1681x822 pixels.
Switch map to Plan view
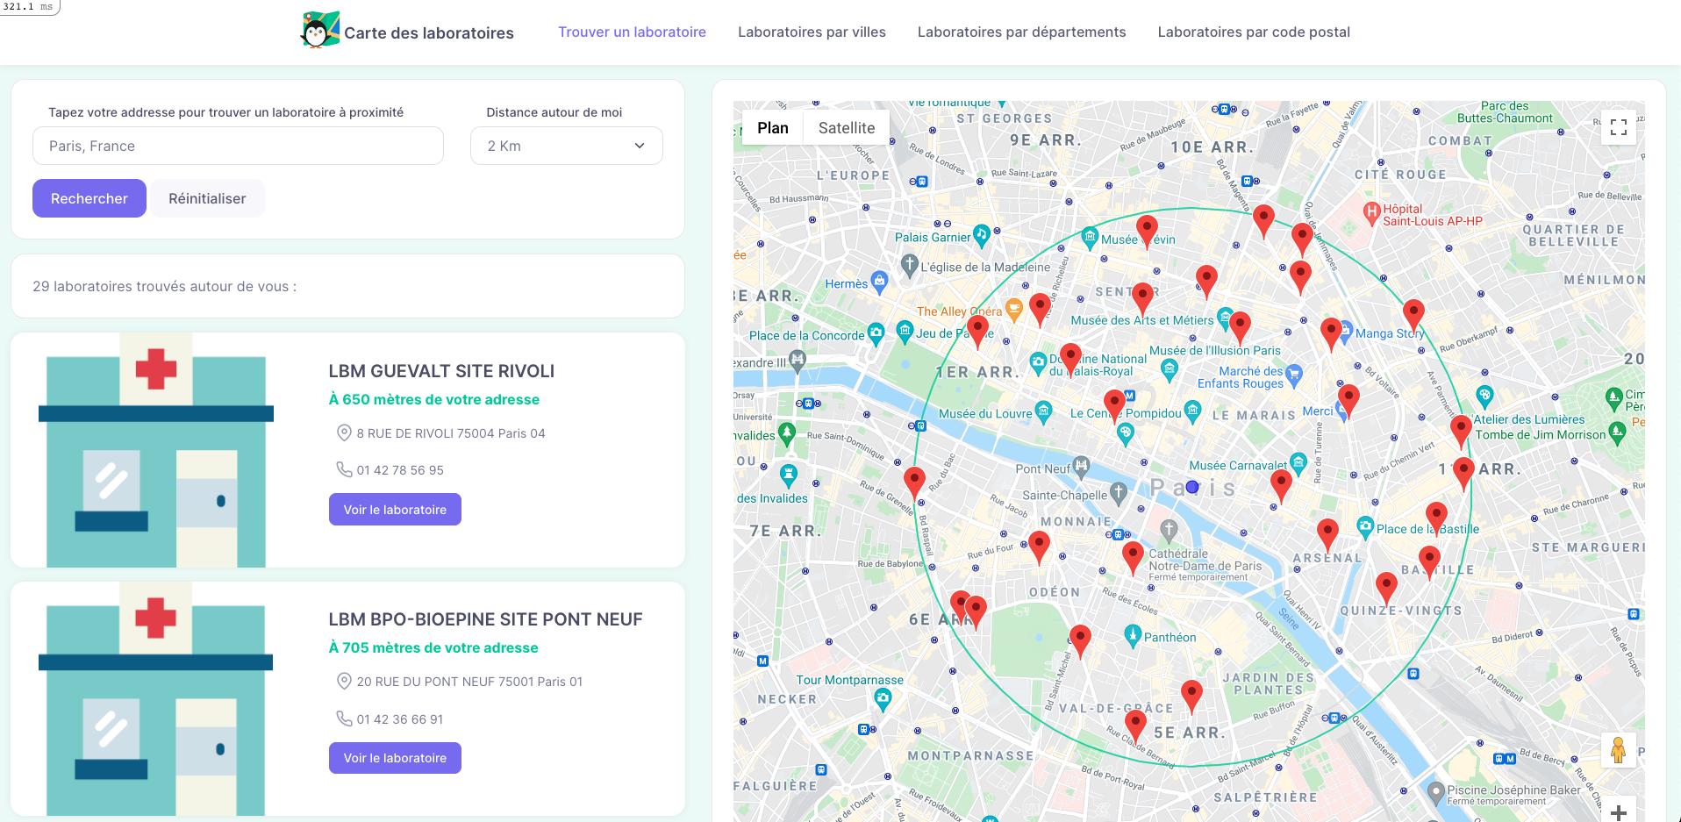point(772,128)
